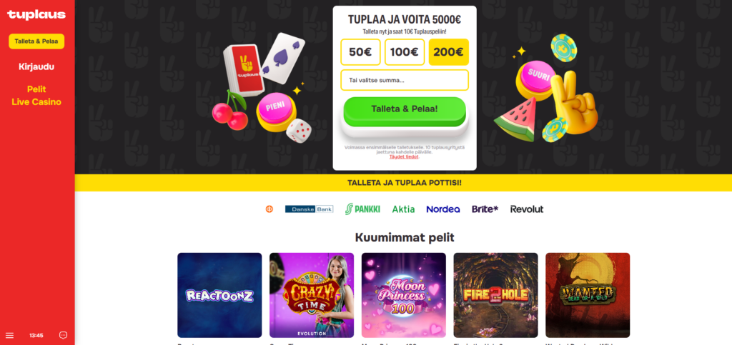732x345 pixels.
Task: Click the Aktia bank logo
Action: click(403, 209)
